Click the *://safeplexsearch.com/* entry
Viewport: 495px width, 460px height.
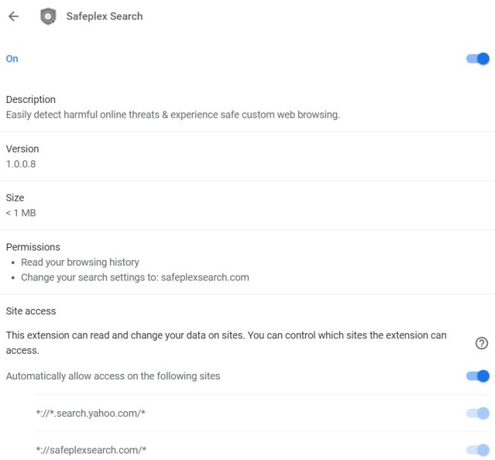pos(91,450)
